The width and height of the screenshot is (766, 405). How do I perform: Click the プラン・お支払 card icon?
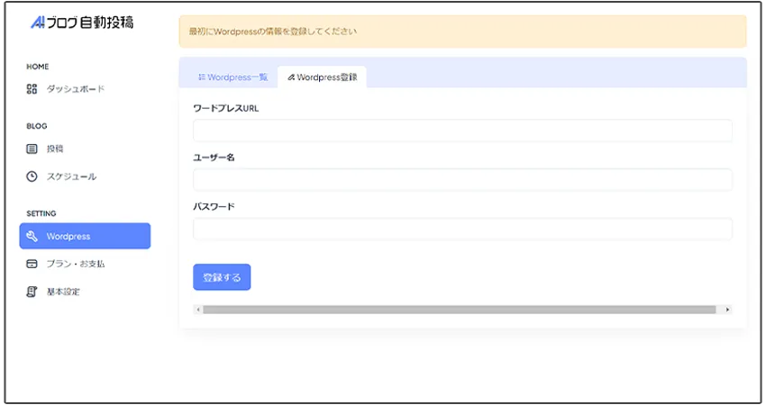click(x=32, y=265)
